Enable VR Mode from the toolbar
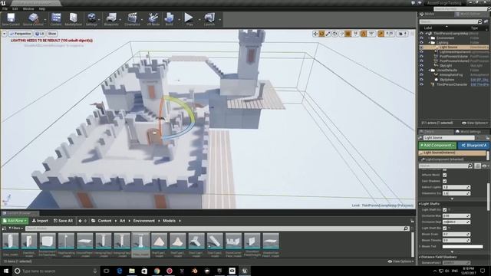This screenshot has width=491, height=276. (x=153, y=18)
